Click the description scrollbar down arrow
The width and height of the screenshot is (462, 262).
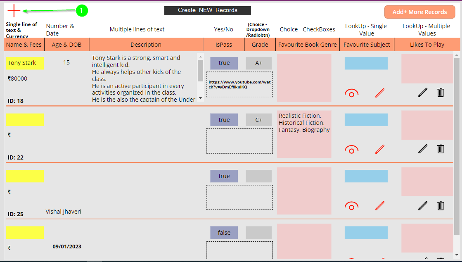tap(200, 98)
